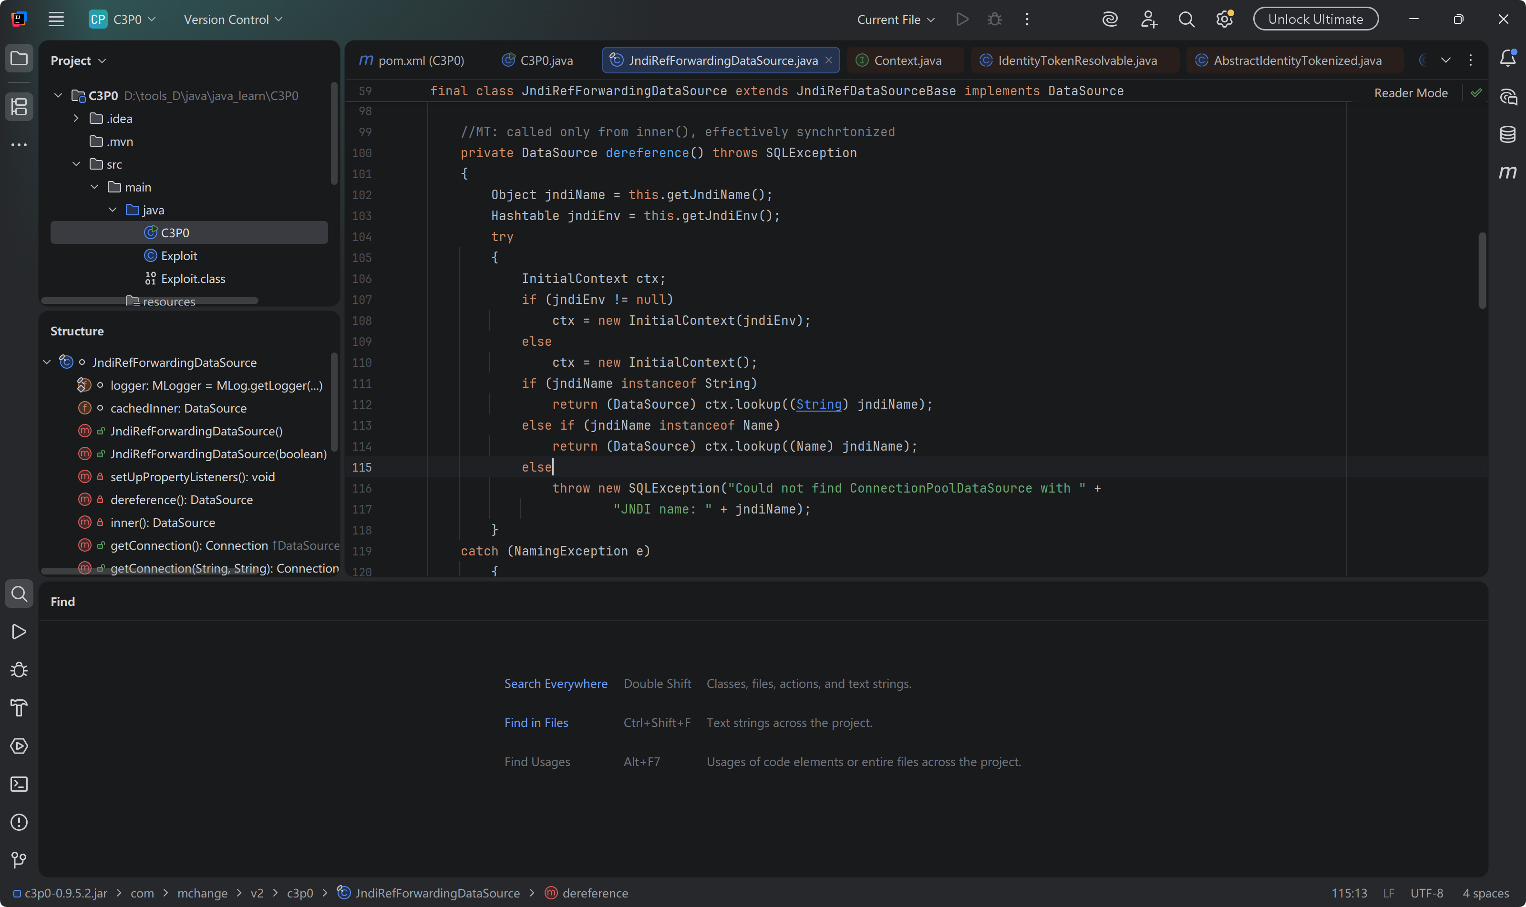Open the Problems tool window
The image size is (1526, 907).
point(19,822)
